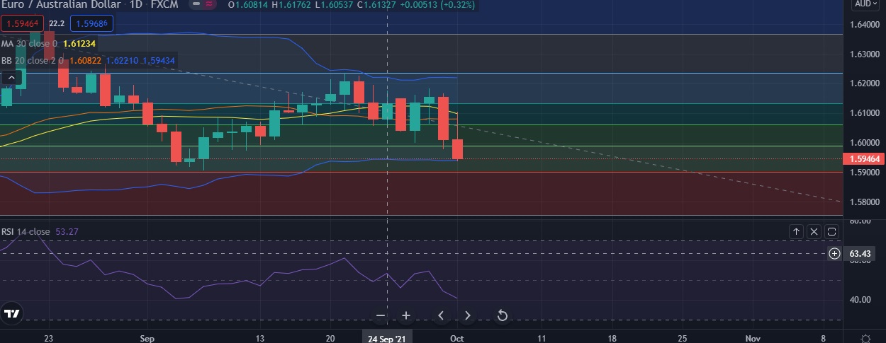Screen dimensions: 886x343
Task: Click the BB basis value 1.60822
Action: (x=85, y=61)
